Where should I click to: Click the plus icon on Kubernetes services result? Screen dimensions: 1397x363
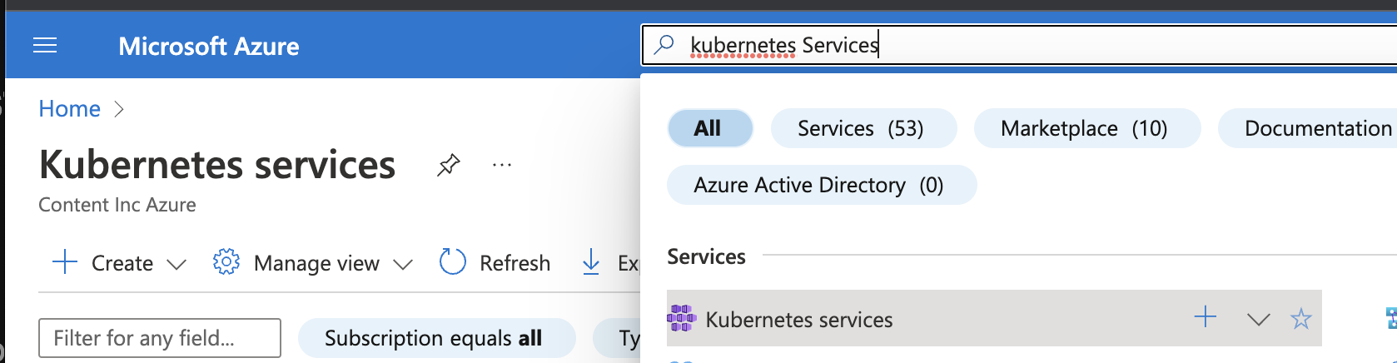pos(1205,317)
